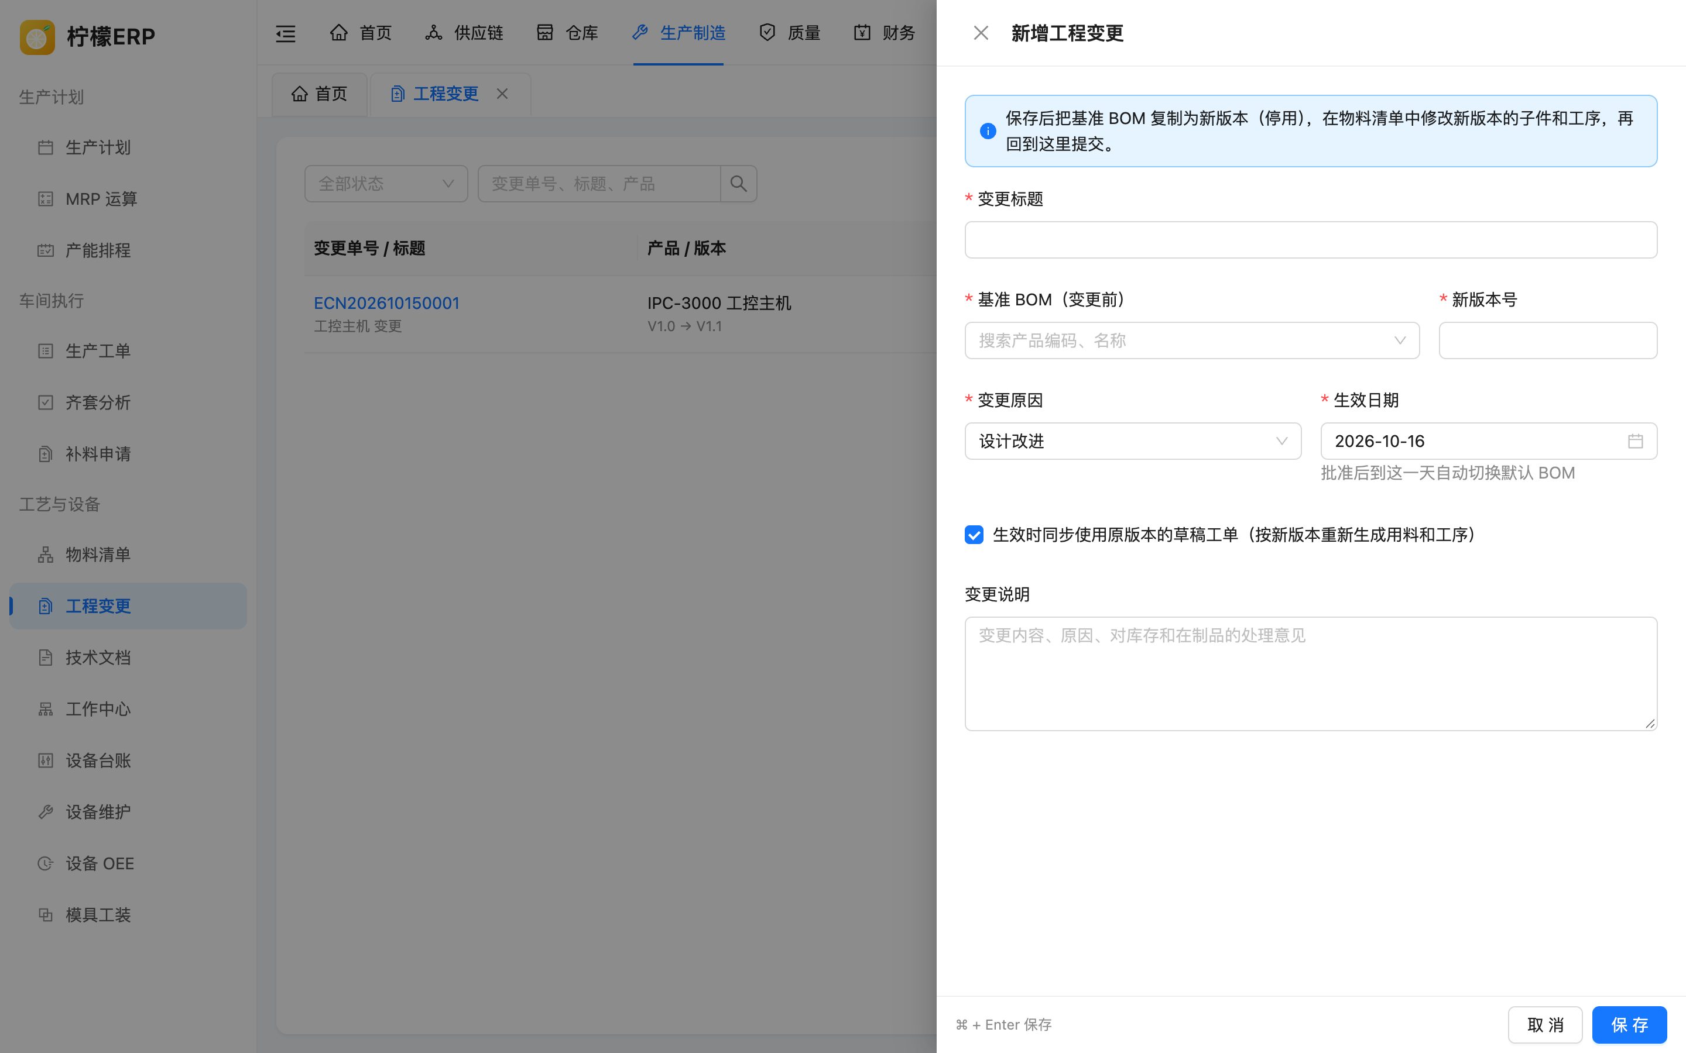Viewport: 1686px width, 1053px height.
Task: Switch to 仓库 in the top navigation
Action: (567, 33)
